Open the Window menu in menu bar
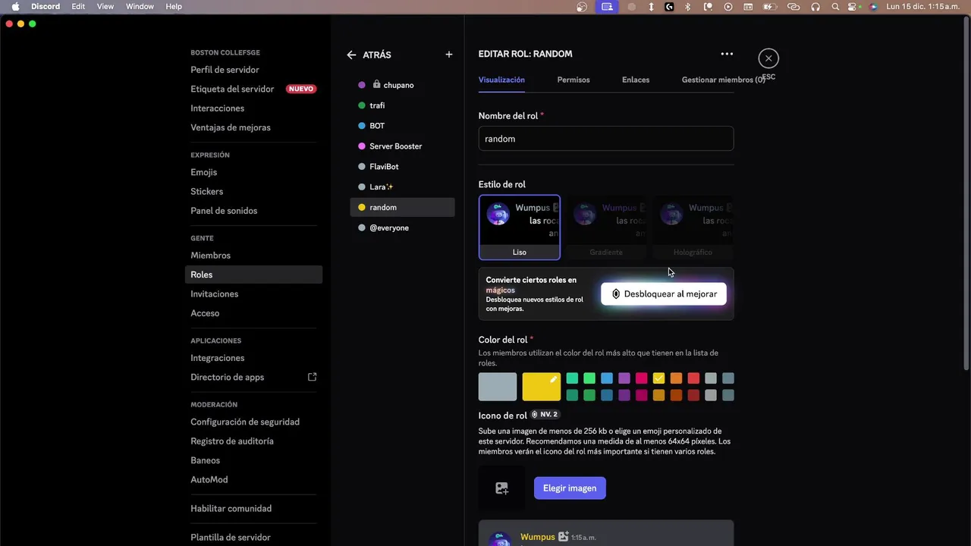Screen dimensions: 971x546 coord(140,7)
